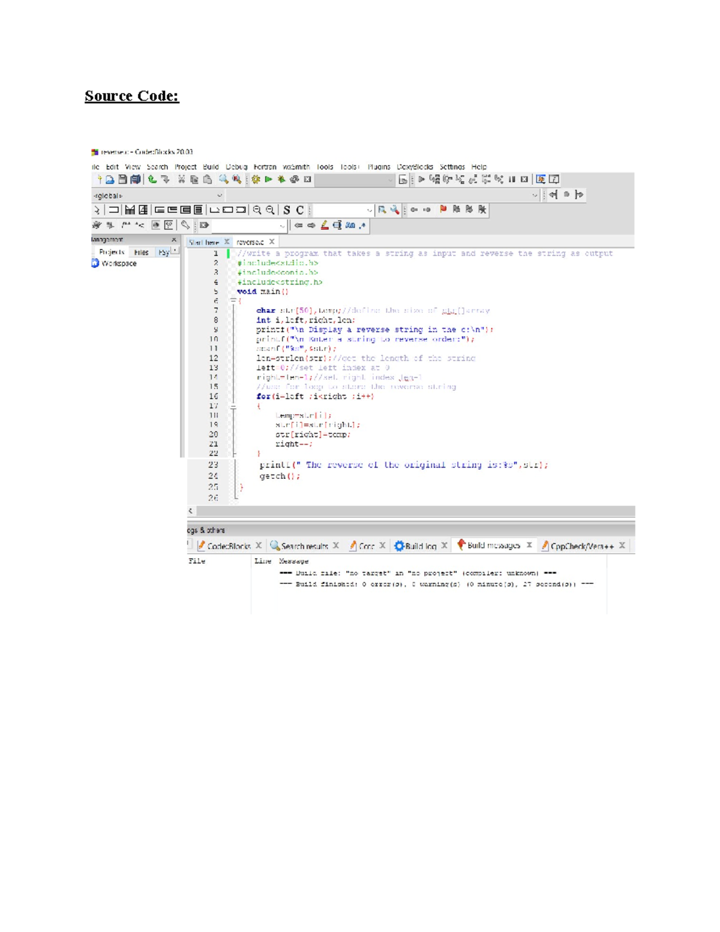Collapse the for loop fold at line 17
720x932 pixels.
[233, 406]
